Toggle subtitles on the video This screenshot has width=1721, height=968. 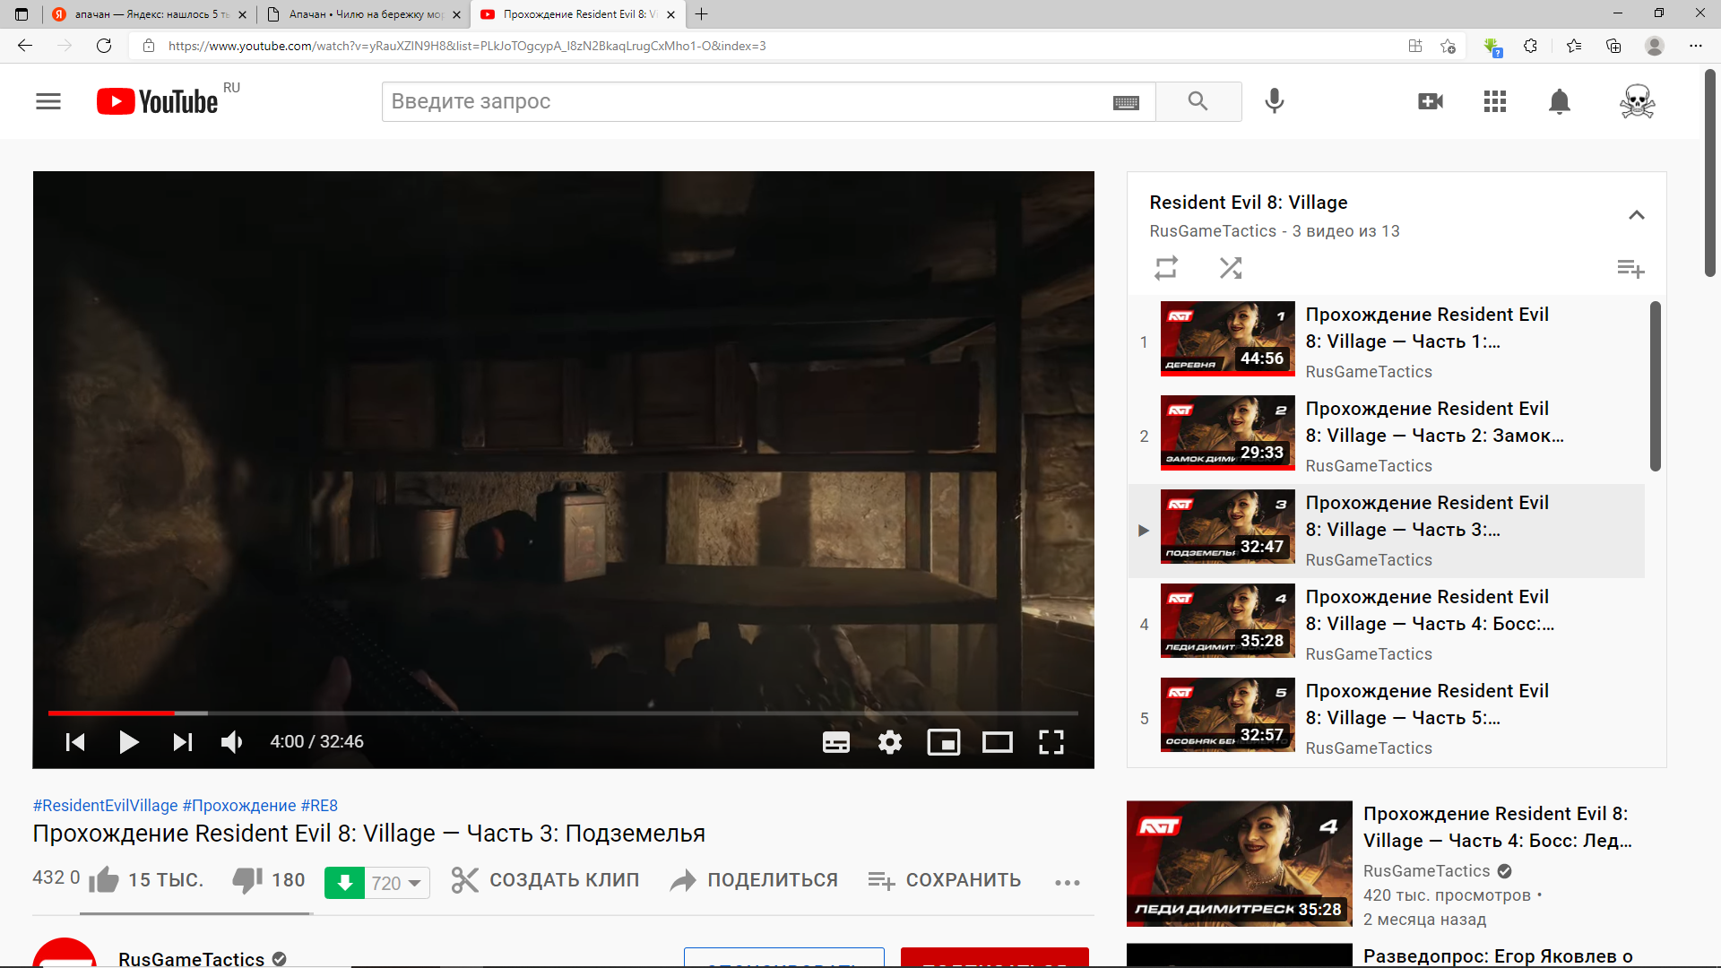coord(835,742)
